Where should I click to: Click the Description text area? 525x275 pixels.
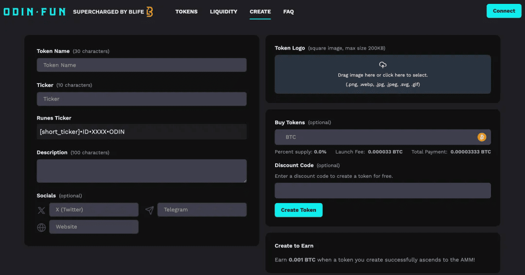coord(141,171)
